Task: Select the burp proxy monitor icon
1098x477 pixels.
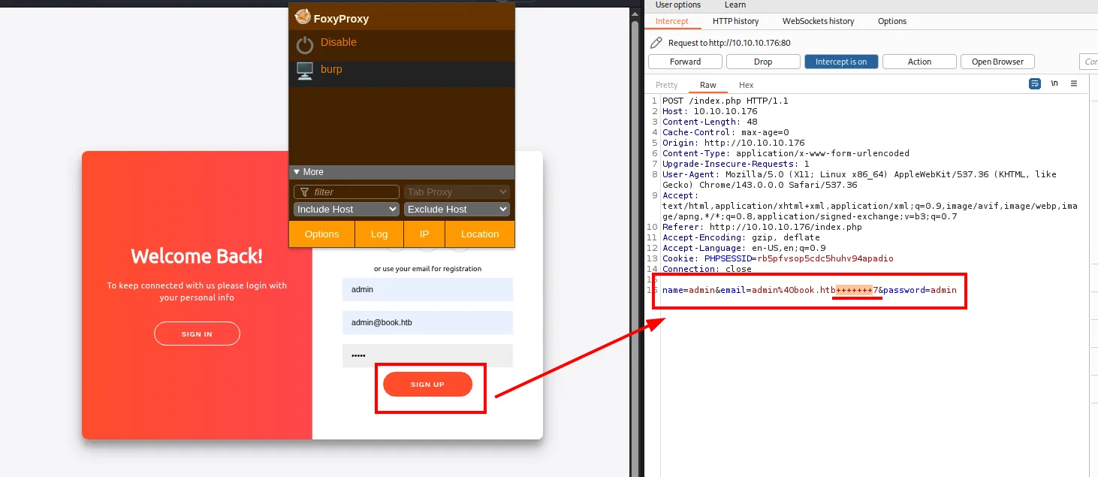Action: (304, 71)
